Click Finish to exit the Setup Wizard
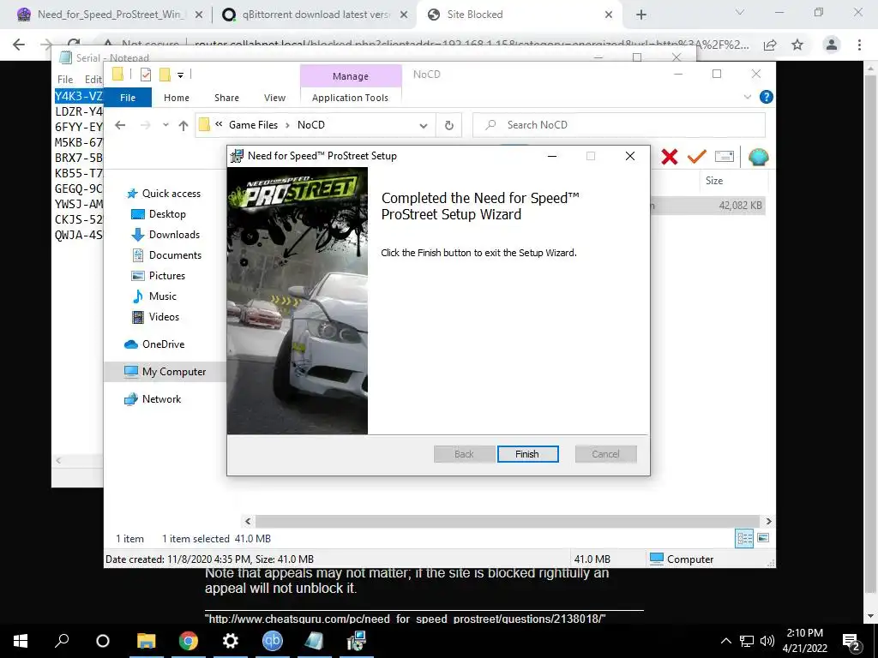 (527, 454)
